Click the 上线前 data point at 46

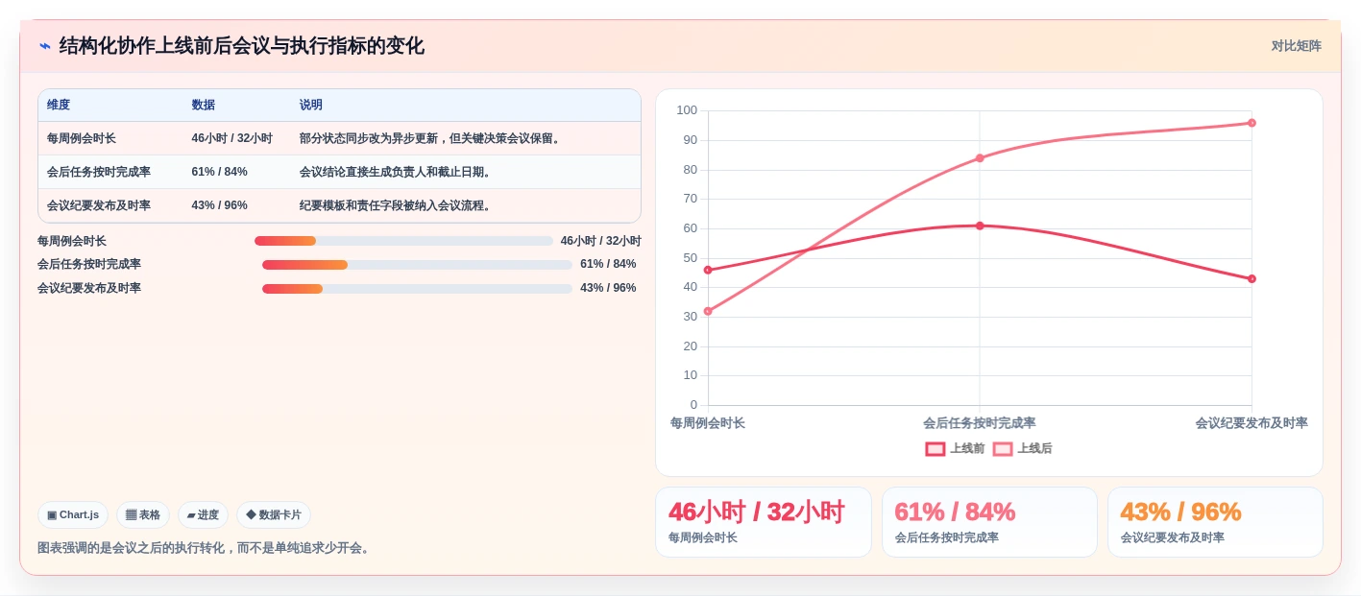tap(708, 270)
